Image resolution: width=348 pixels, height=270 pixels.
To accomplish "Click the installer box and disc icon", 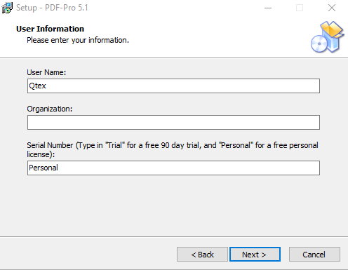I will (x=328, y=37).
